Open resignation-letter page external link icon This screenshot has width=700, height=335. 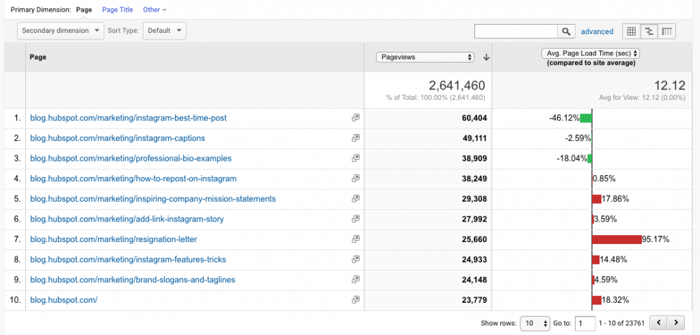tap(355, 239)
